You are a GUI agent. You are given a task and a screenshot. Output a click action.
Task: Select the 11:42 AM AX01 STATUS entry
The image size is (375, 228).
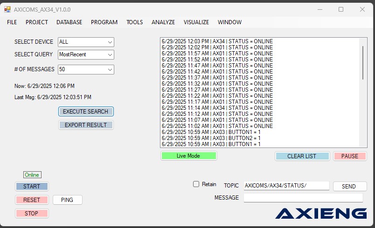pos(260,72)
